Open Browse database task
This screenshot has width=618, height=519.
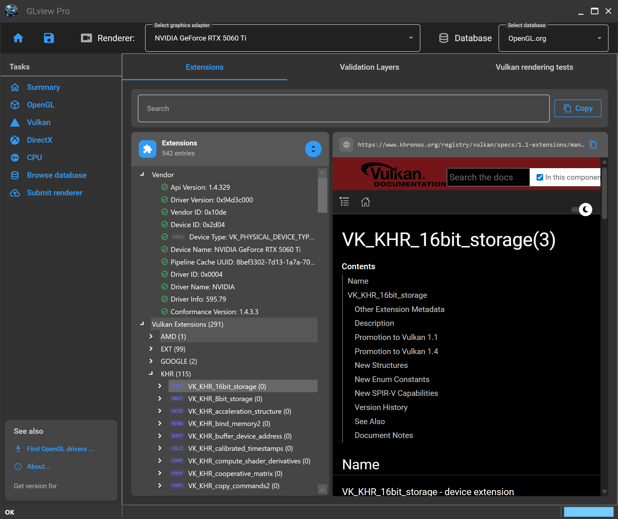(57, 175)
